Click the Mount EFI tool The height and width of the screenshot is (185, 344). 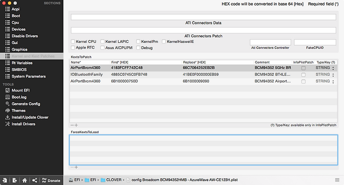click(21, 90)
